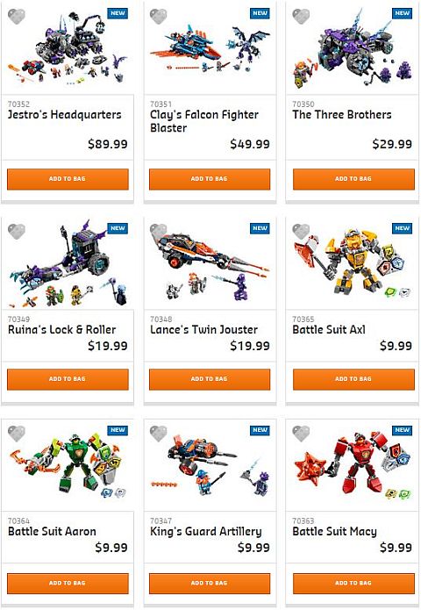Click the heart icon on Battle Suit Axl
Viewport: 421px width, 610px height.
(301, 232)
